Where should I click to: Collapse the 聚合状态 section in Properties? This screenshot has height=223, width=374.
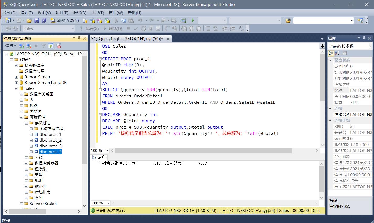(330, 60)
